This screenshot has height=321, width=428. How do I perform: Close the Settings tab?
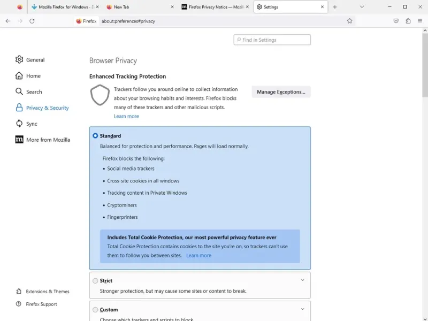point(323,7)
